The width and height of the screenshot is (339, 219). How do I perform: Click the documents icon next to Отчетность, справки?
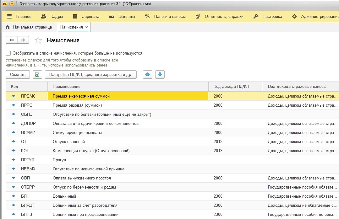click(x=198, y=16)
